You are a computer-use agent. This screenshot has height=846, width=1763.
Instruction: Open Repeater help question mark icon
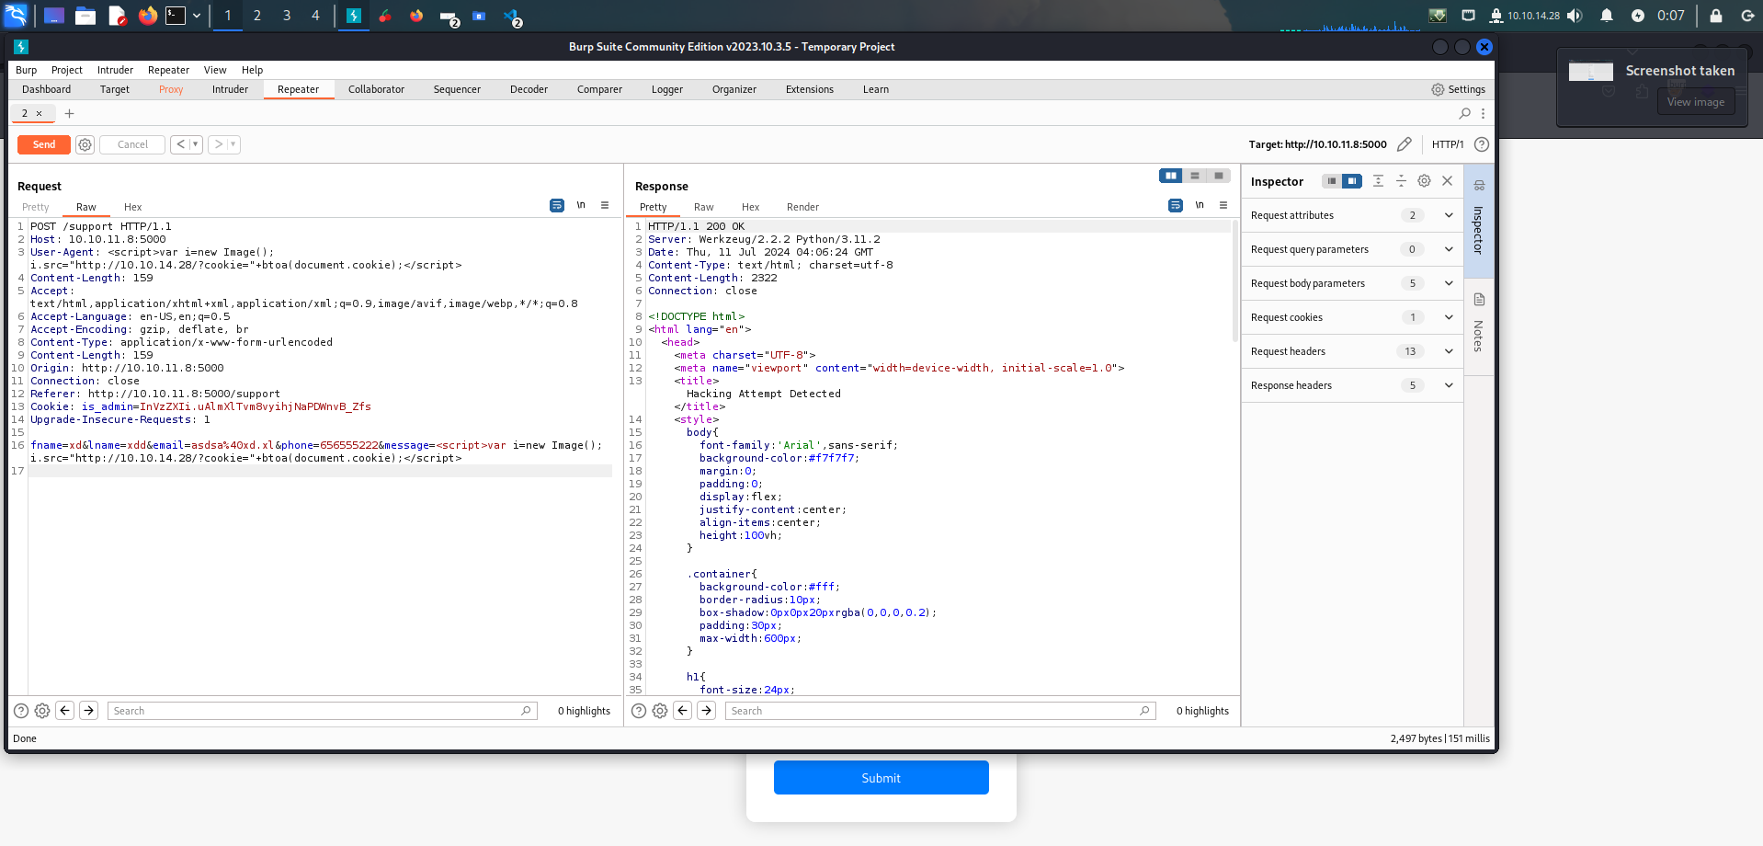(1482, 144)
